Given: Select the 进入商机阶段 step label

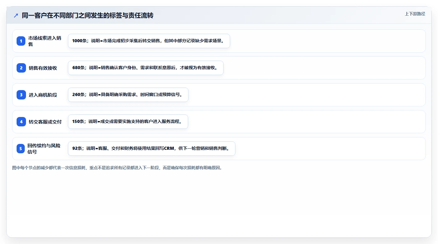Looking at the screenshot, I should [x=43, y=95].
